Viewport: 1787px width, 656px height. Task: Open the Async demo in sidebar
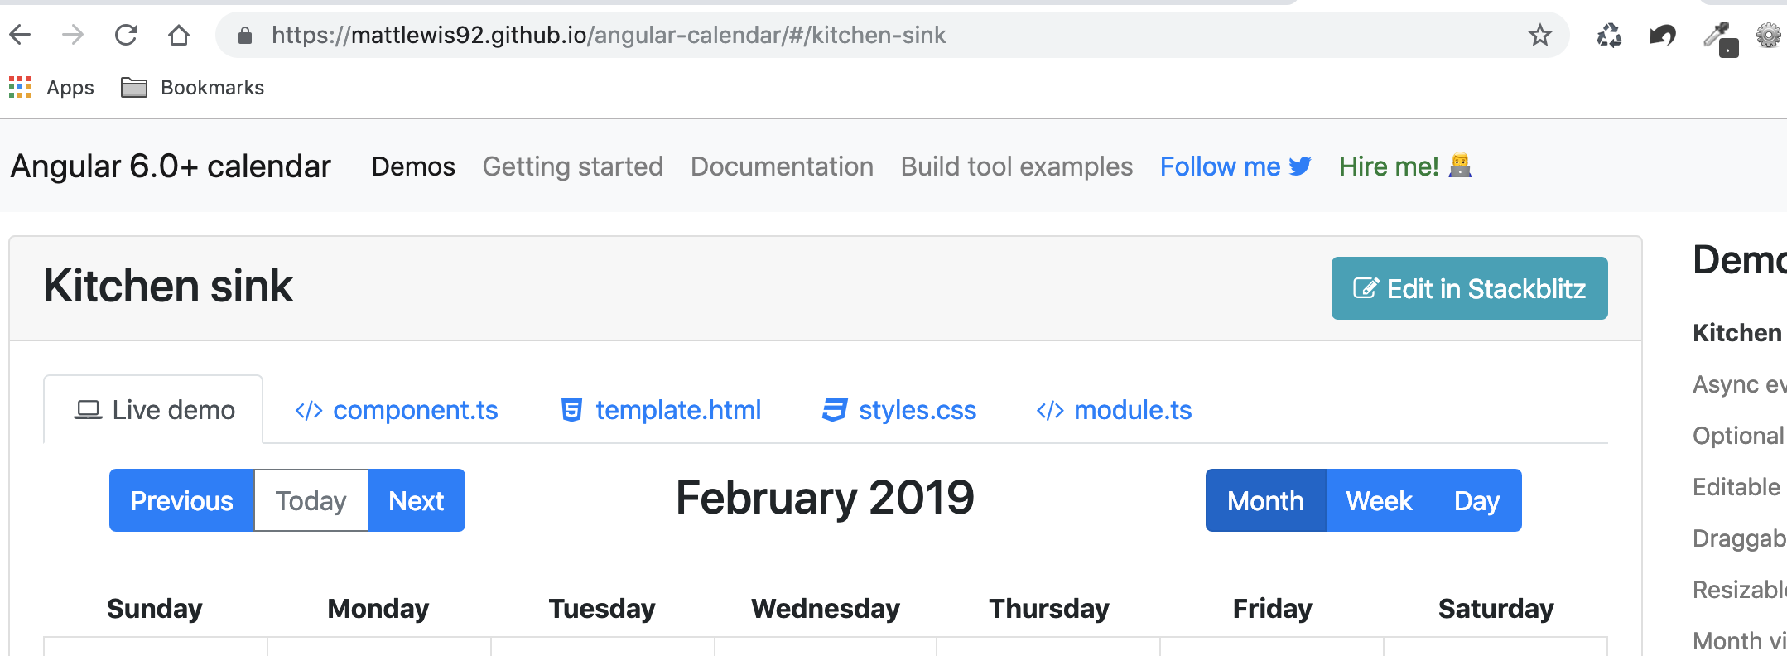pyautogui.click(x=1739, y=384)
